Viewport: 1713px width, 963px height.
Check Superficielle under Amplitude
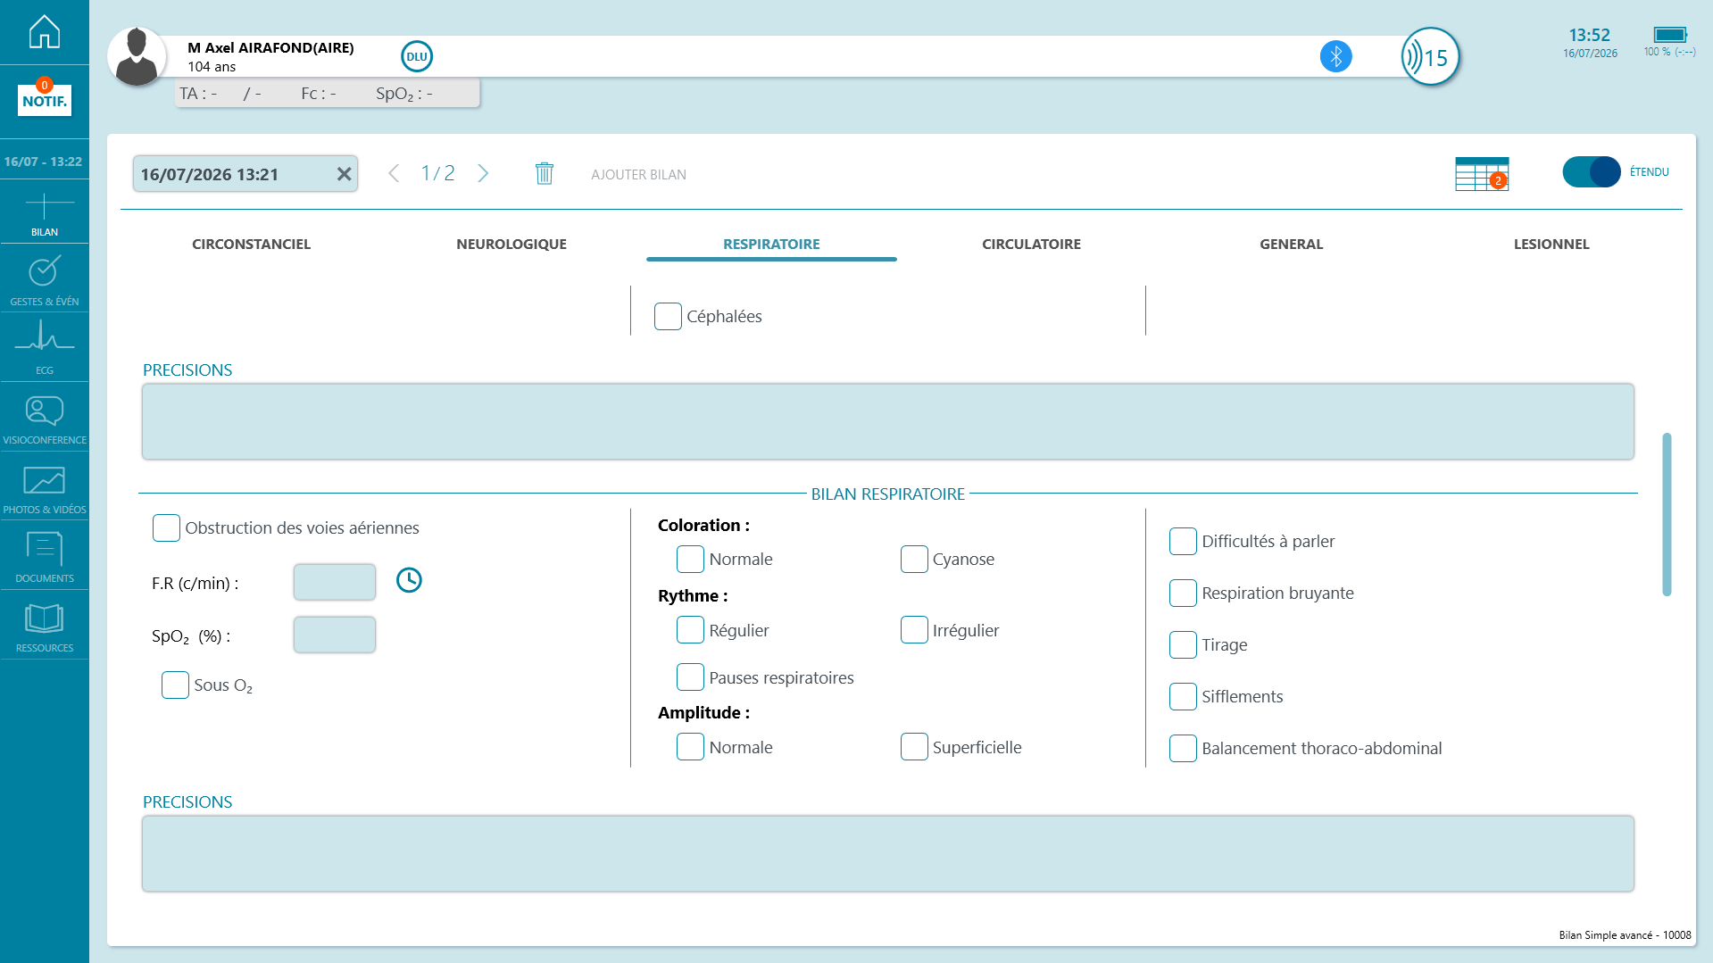[914, 747]
